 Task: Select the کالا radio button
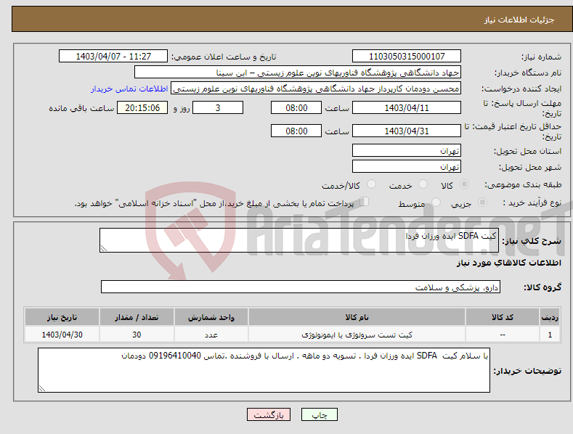click(464, 184)
